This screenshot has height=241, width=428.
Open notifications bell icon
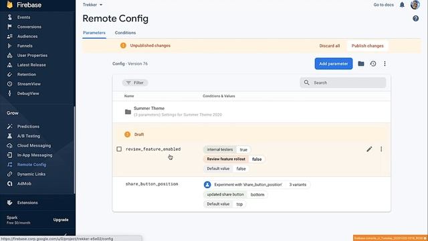402,5
